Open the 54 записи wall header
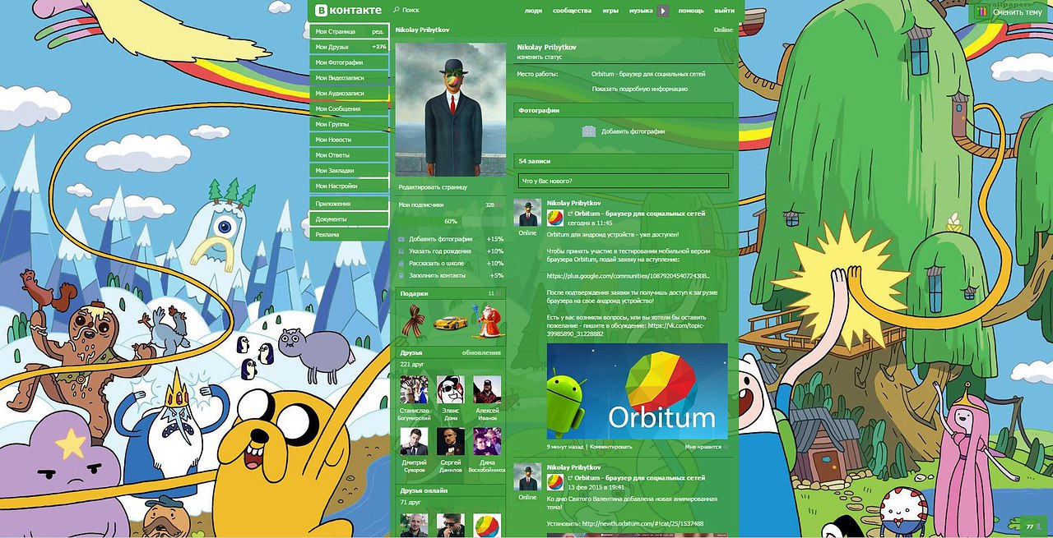Image resolution: width=1053 pixels, height=538 pixels. coord(624,161)
